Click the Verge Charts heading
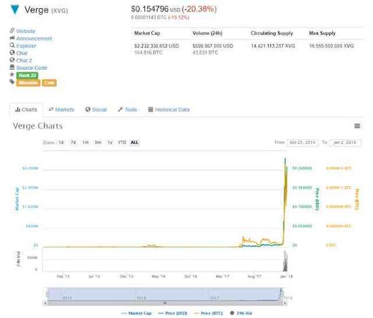This screenshot has height=318, width=373. (x=38, y=126)
